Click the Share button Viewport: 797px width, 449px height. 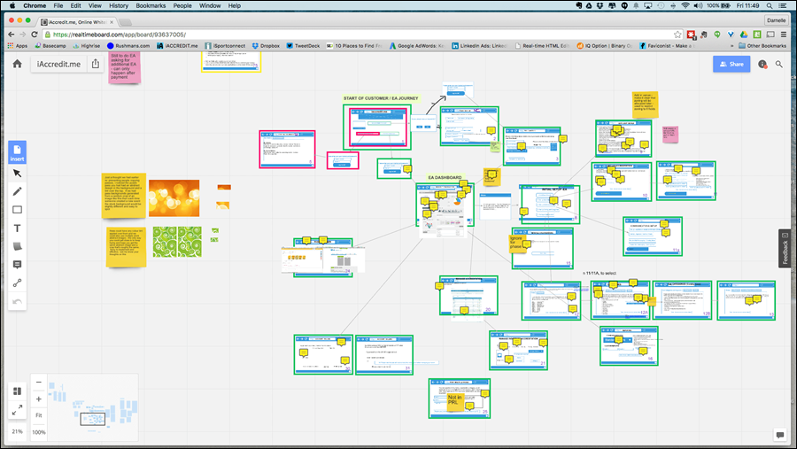[x=731, y=64]
